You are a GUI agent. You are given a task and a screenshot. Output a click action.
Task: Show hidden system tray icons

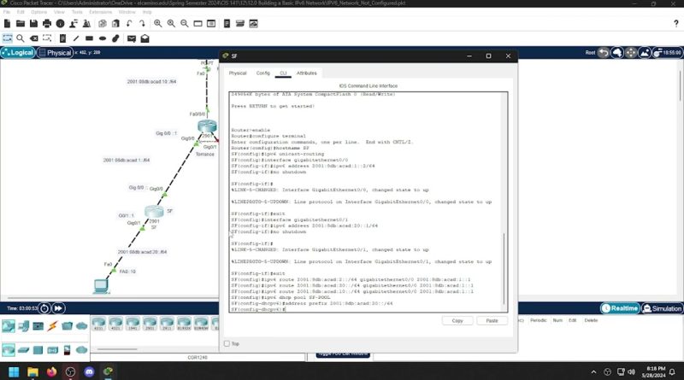click(x=593, y=371)
